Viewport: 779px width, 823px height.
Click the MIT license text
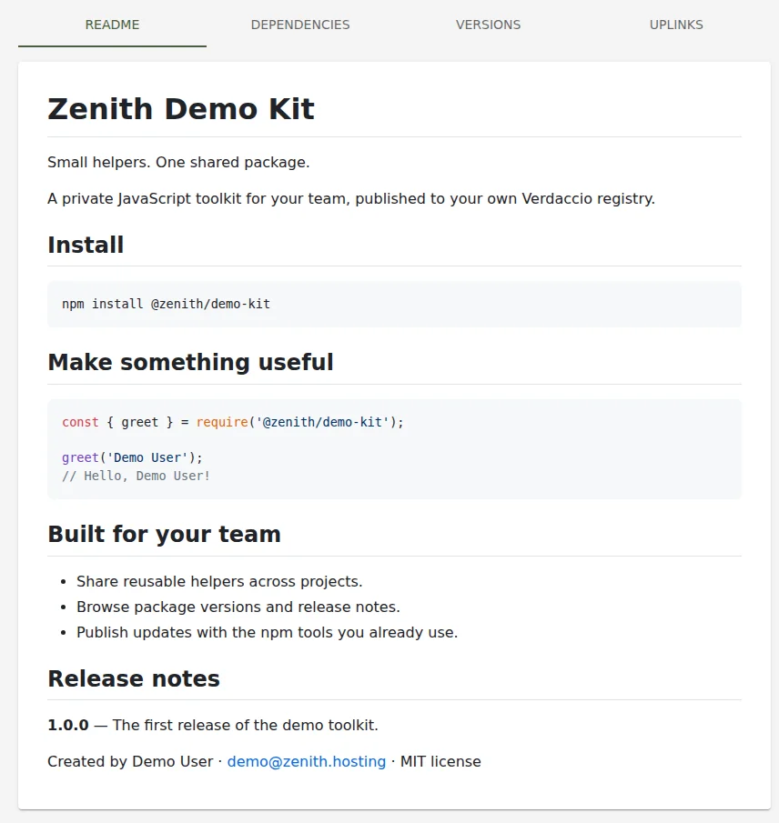[440, 761]
